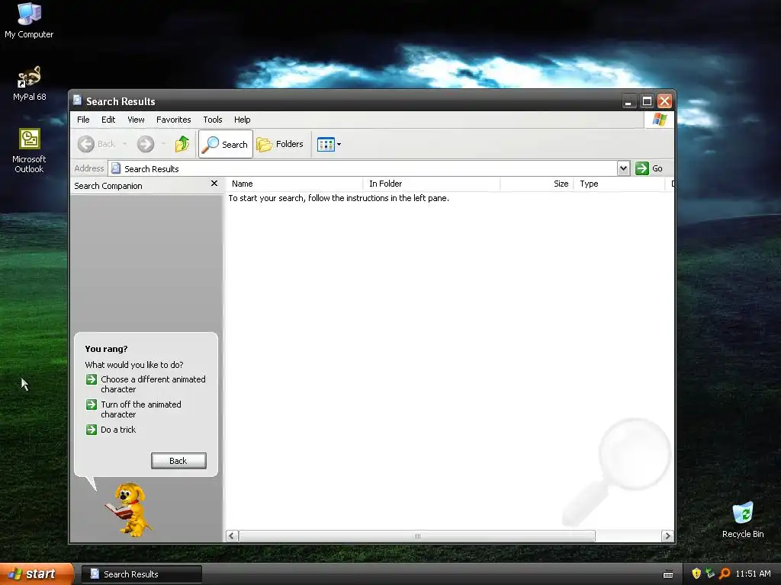This screenshot has height=585, width=781.
Task: Click the green Go button
Action: (x=649, y=168)
